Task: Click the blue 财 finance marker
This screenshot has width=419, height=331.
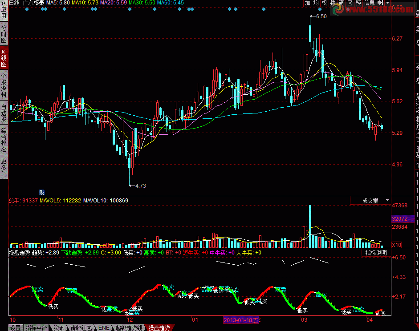Action: pos(42,193)
